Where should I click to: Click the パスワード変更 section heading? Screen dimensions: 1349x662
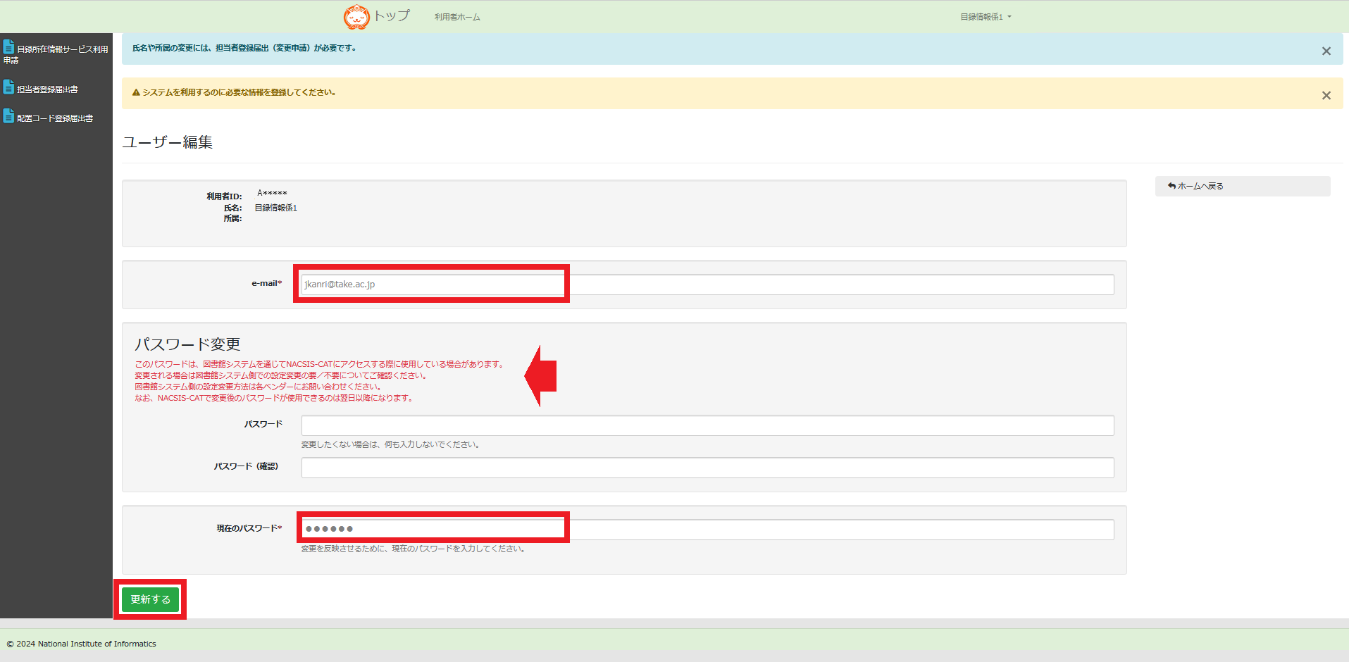point(187,344)
